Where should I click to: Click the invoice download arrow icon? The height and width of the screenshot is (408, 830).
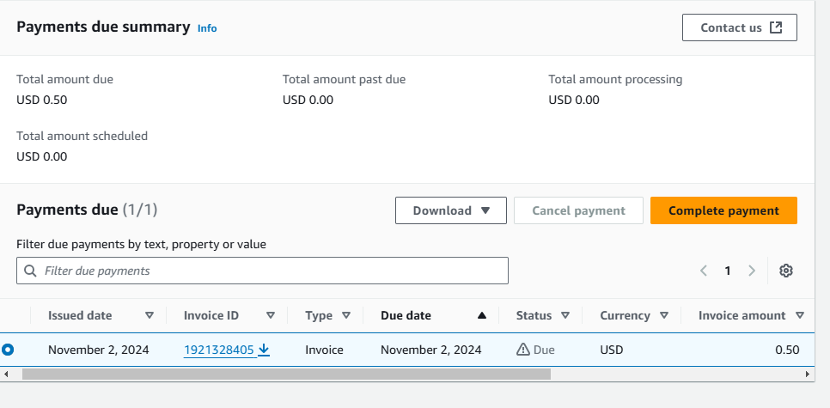[264, 350]
